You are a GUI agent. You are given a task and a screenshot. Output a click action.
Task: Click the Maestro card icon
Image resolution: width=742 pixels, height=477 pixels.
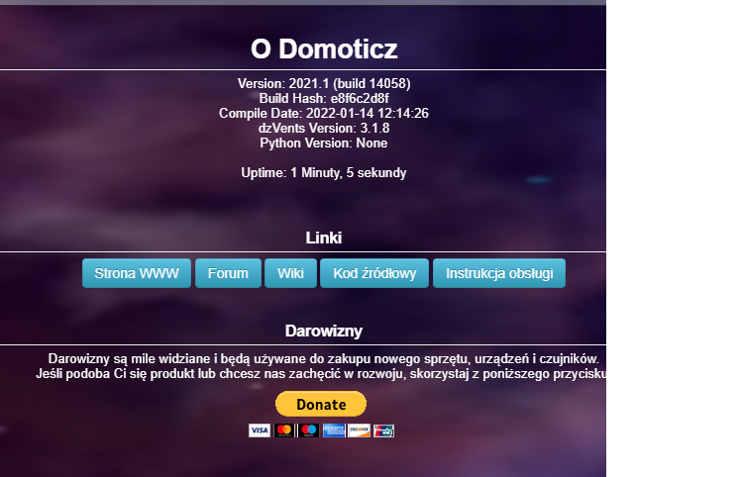[308, 430]
